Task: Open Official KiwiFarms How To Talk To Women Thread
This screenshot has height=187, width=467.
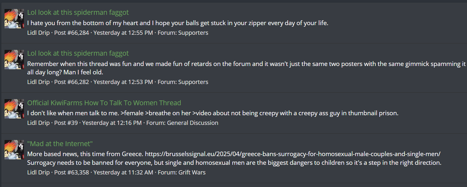Action: [104, 103]
